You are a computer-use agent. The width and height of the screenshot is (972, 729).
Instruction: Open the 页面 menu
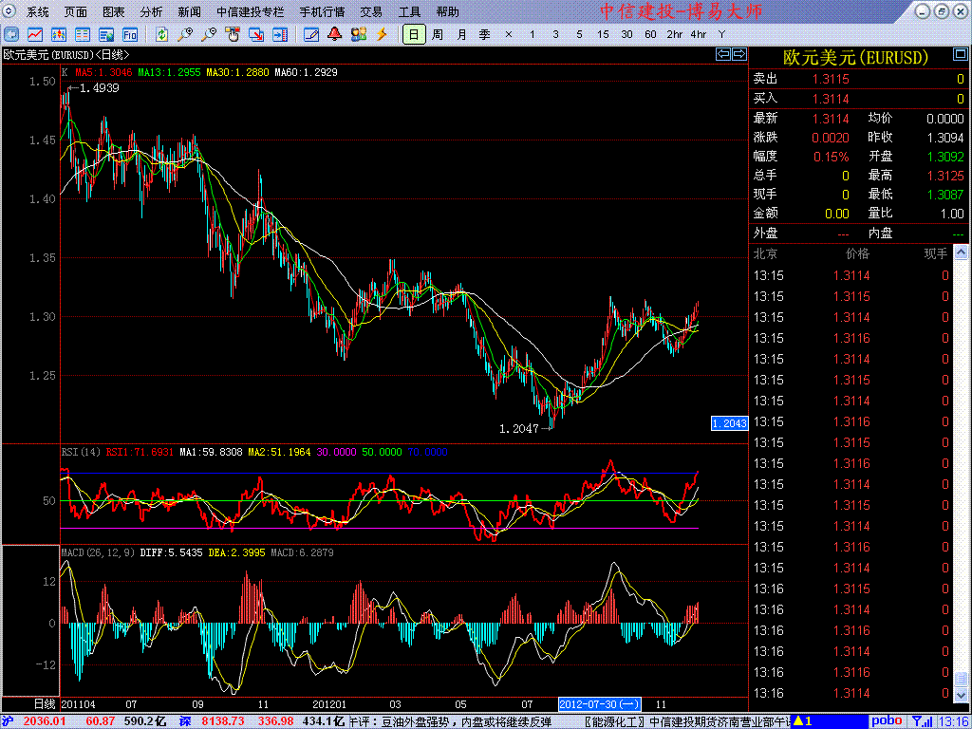pyautogui.click(x=76, y=11)
